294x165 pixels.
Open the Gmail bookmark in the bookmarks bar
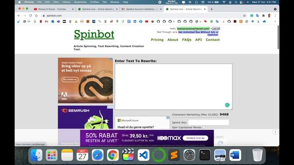(46, 22)
